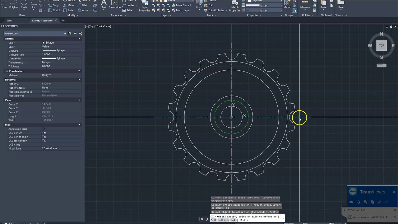Close the Manley - Sprocket tab

point(56,21)
